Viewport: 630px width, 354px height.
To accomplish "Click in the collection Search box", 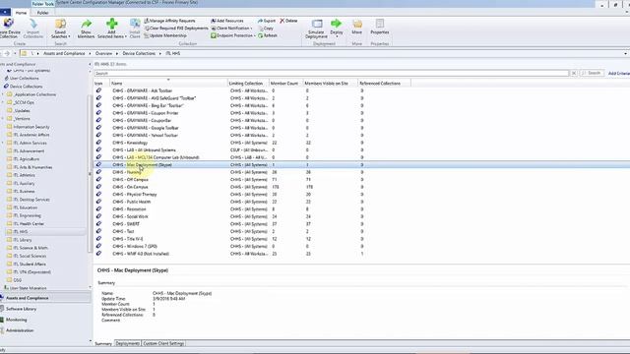I will [x=332, y=73].
